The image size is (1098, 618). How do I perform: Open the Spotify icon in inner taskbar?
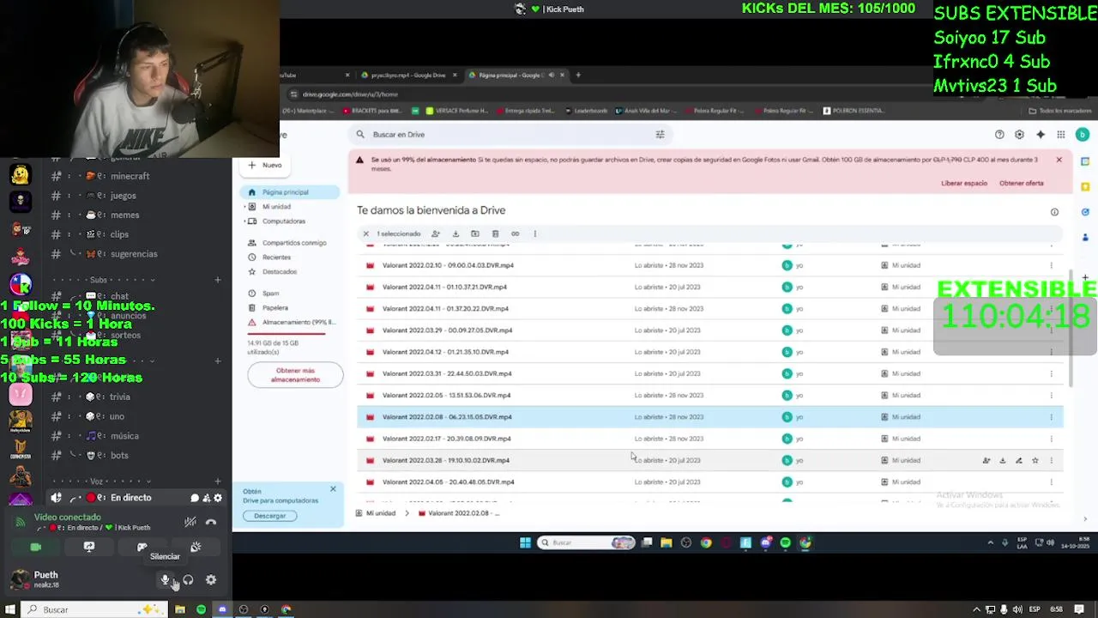(x=786, y=542)
